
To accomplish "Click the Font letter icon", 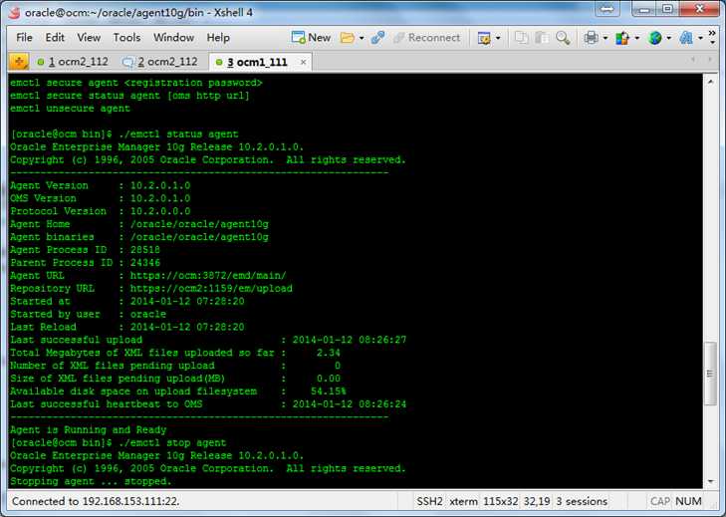I will tap(686, 38).
